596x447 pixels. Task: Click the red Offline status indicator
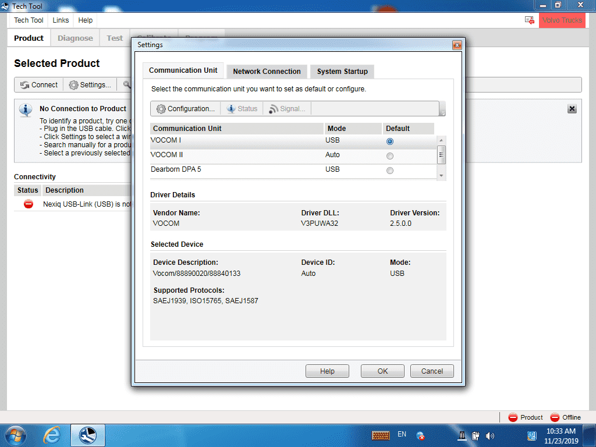coord(555,417)
